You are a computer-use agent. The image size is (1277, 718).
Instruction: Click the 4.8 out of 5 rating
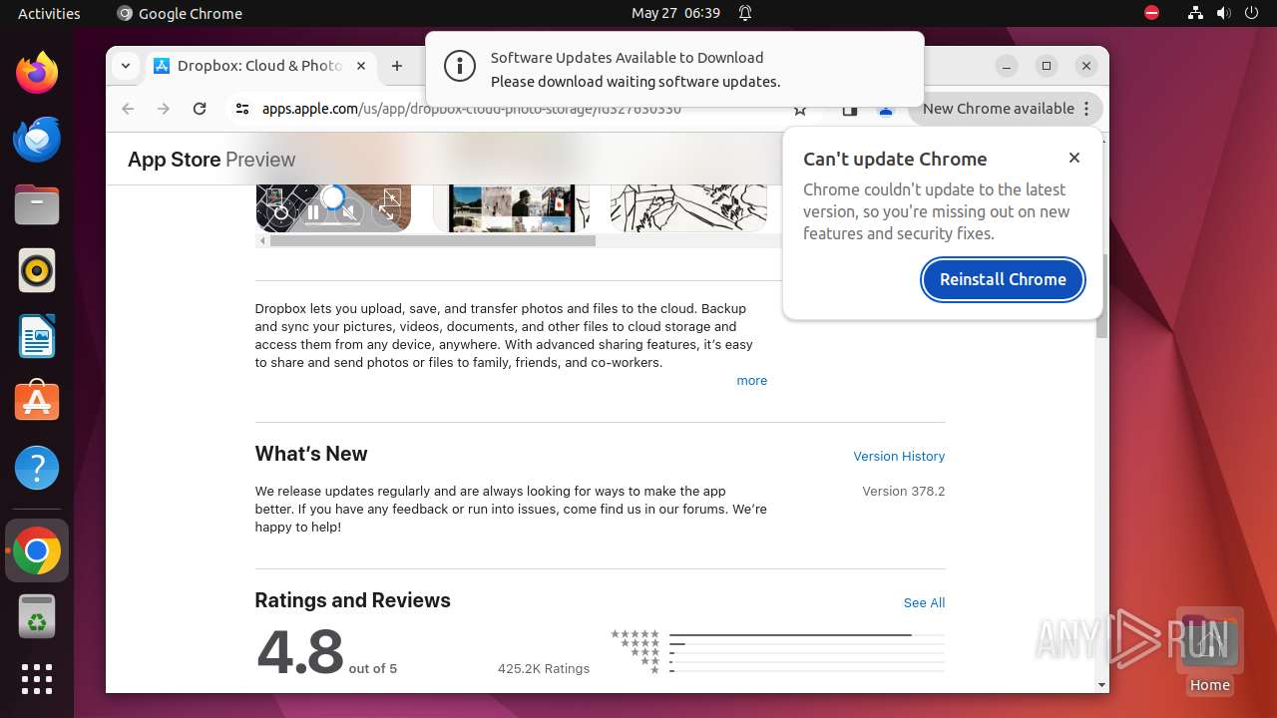click(x=326, y=652)
